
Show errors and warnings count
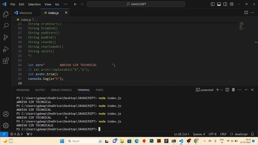[16, 134]
